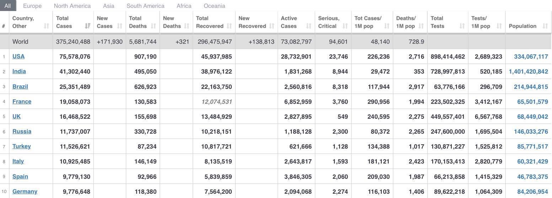Select the All tab
This screenshot has height=198, width=552.
[7, 6]
